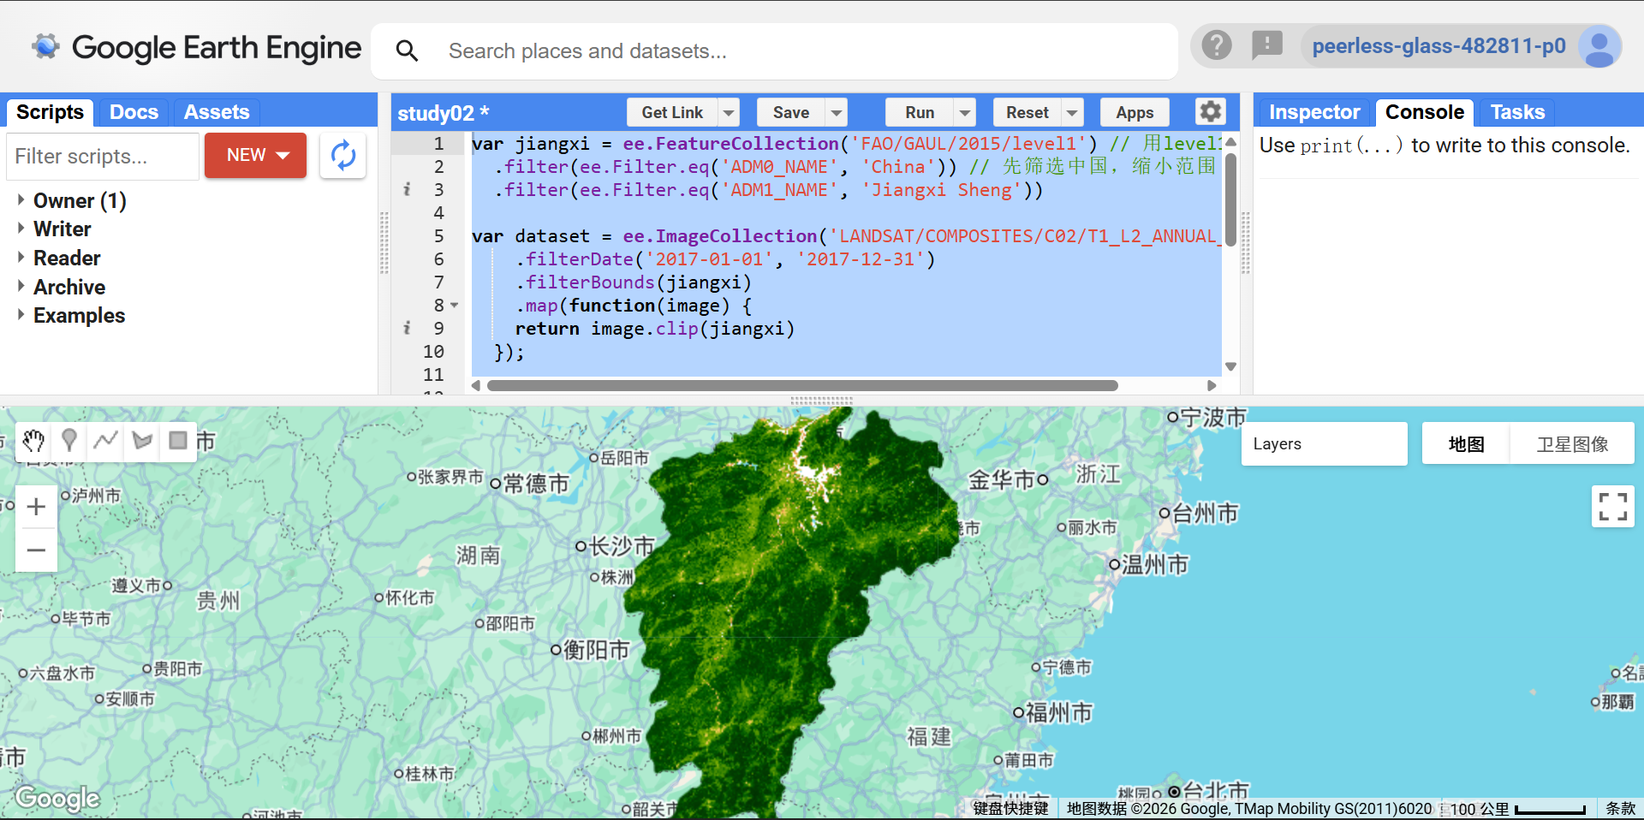This screenshot has width=1644, height=820.
Task: Select the pan hand tool on the map
Action: coord(33,441)
